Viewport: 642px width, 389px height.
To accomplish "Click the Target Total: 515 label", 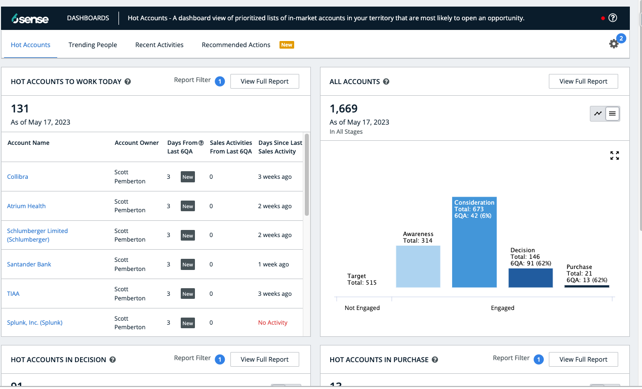I will click(362, 279).
